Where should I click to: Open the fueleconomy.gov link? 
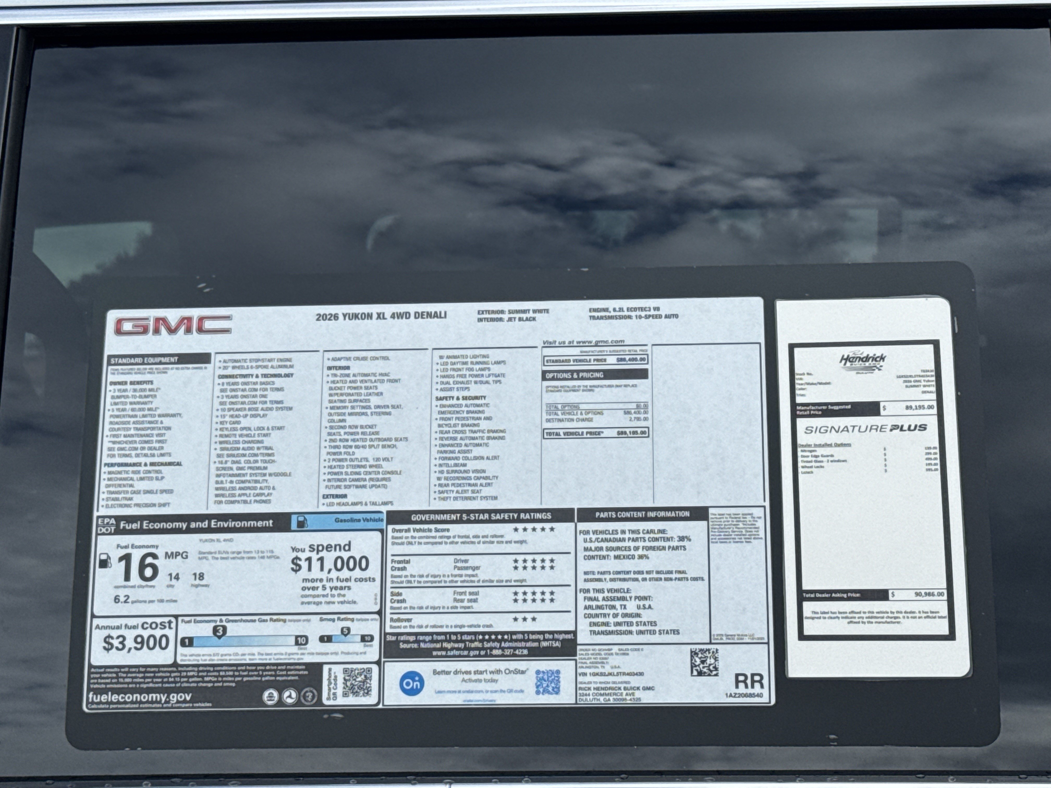[x=140, y=696]
